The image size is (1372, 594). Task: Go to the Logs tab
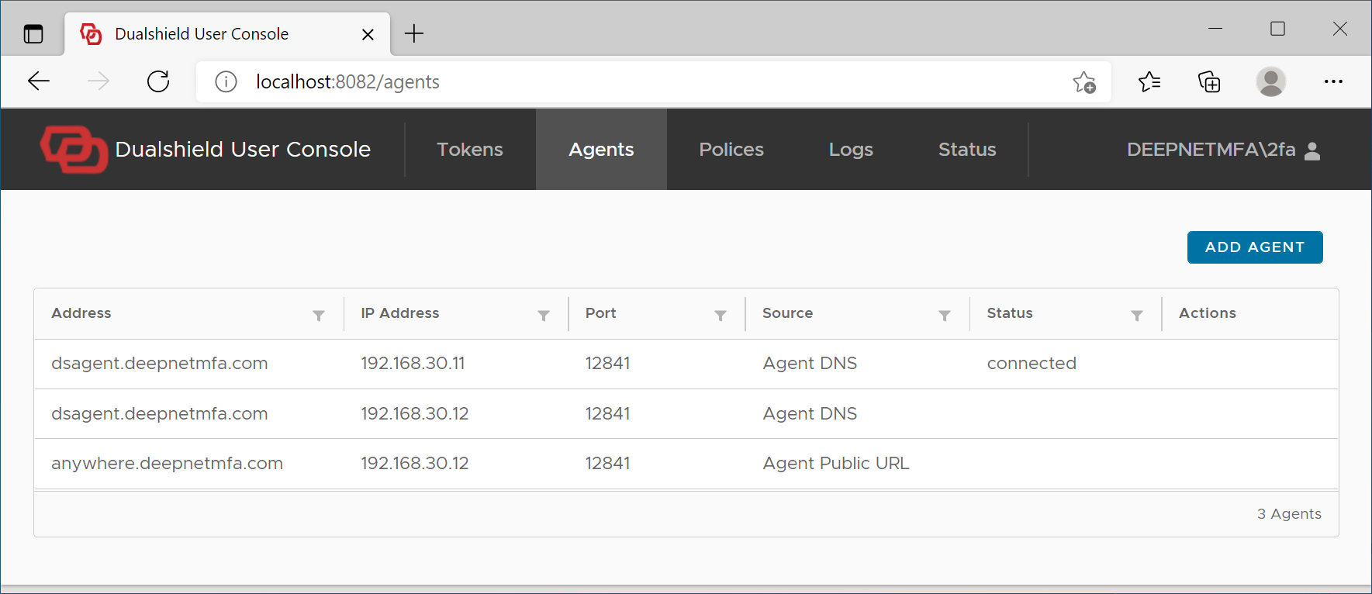tap(851, 150)
